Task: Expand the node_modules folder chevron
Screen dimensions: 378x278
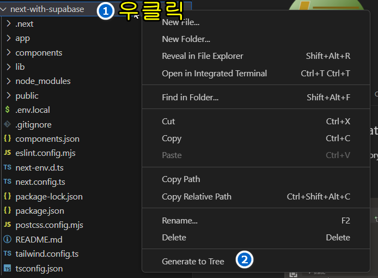Action: pyautogui.click(x=9, y=81)
